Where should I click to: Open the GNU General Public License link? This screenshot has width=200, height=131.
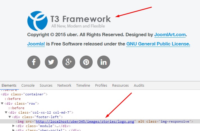(158, 44)
